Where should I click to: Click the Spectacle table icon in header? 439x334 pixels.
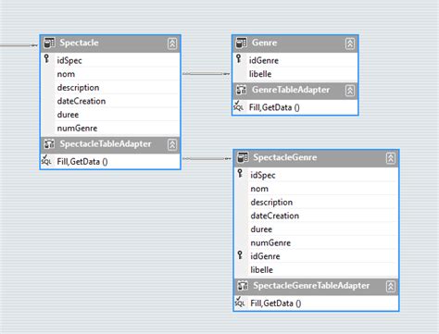point(49,43)
